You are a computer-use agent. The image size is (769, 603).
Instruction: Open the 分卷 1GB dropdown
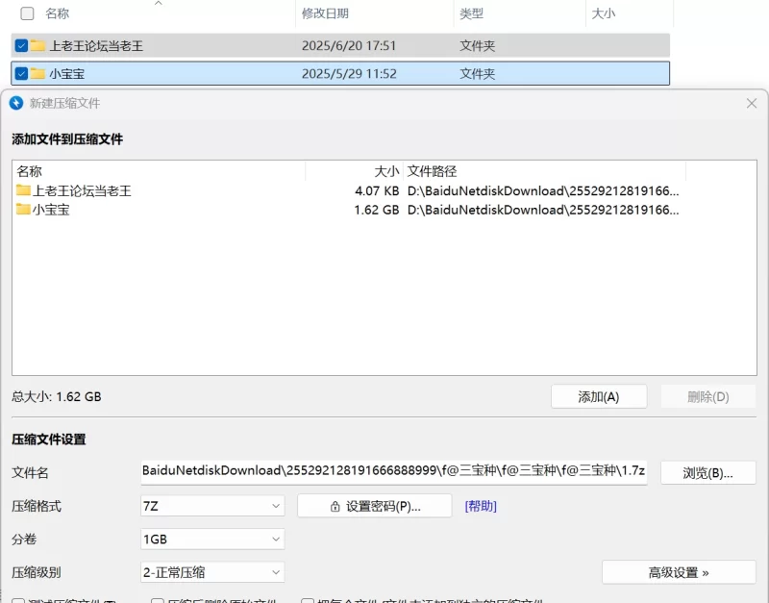(x=212, y=540)
